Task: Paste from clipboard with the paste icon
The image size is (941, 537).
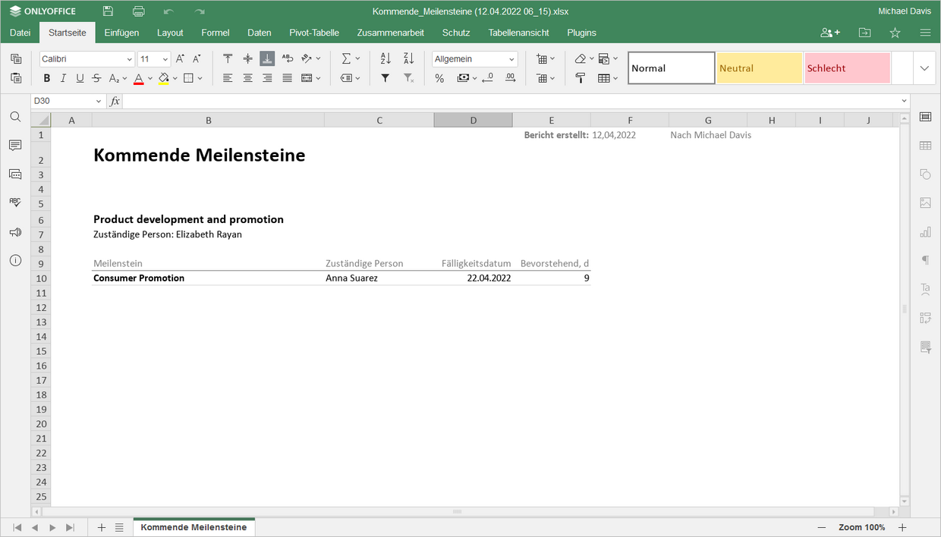Action: tap(16, 77)
